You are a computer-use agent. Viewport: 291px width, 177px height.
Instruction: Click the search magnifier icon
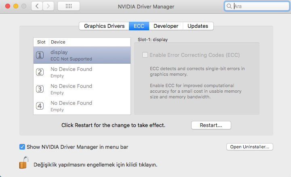click(x=229, y=6)
